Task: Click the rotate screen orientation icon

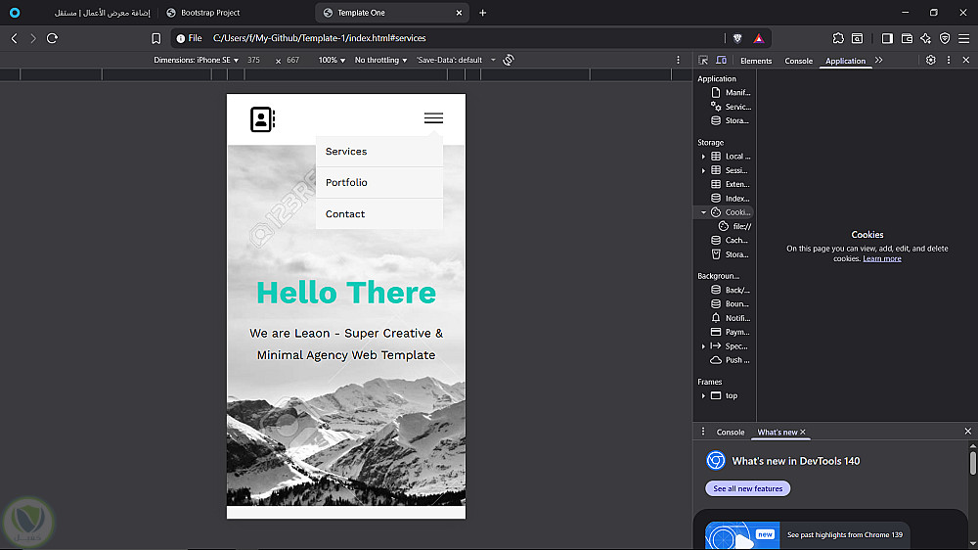Action: tap(509, 61)
